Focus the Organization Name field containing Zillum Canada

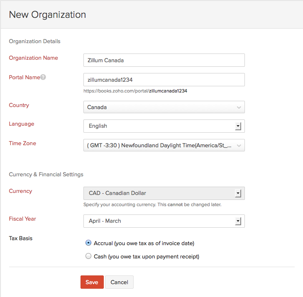(164, 60)
